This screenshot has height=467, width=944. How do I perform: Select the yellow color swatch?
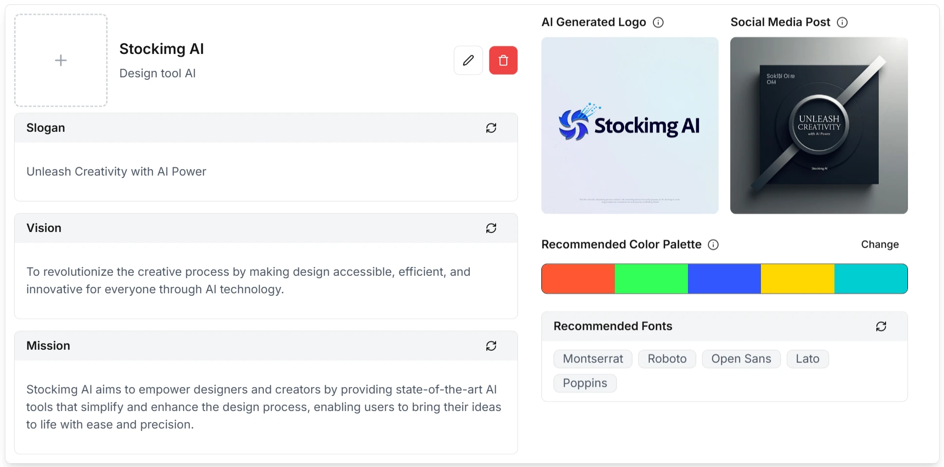coord(797,279)
